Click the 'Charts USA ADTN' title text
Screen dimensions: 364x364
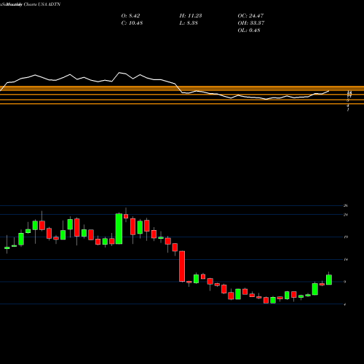click(42, 4)
